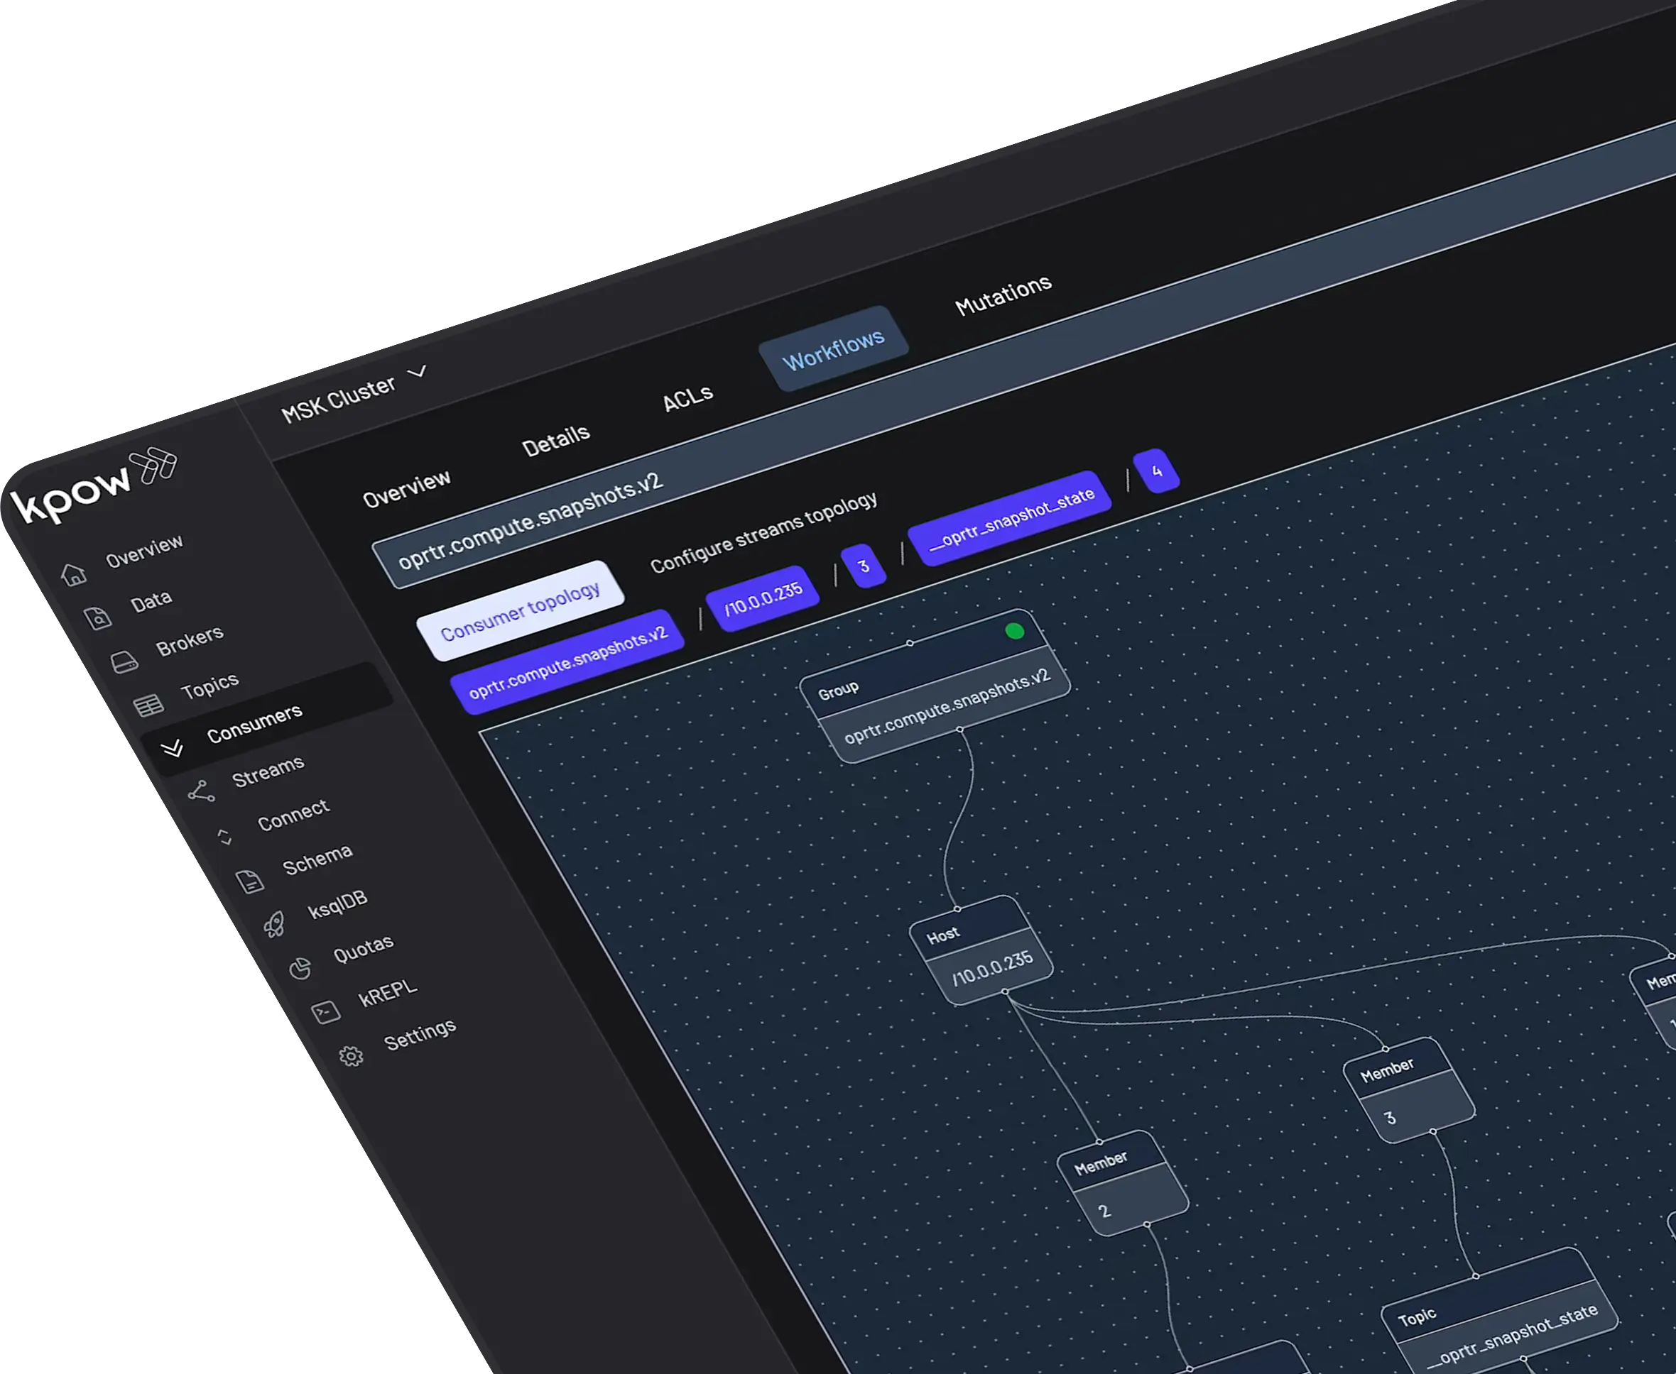This screenshot has height=1374, width=1676.
Task: Select the Consumer topology view
Action: (521, 611)
